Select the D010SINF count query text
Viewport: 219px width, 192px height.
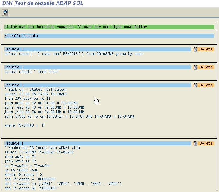click(x=74, y=54)
